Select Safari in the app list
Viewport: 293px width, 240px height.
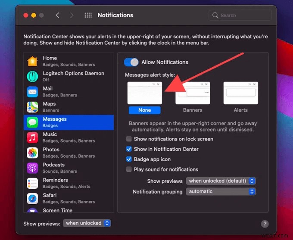69,199
